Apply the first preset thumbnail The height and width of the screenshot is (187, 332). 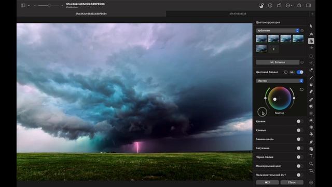[261, 39]
